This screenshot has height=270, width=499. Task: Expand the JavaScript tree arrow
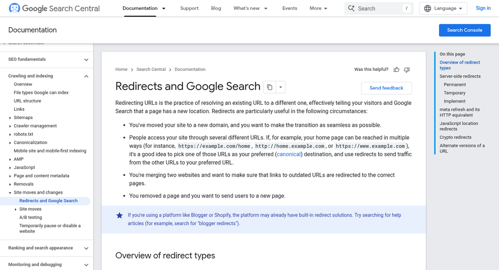[10, 168]
